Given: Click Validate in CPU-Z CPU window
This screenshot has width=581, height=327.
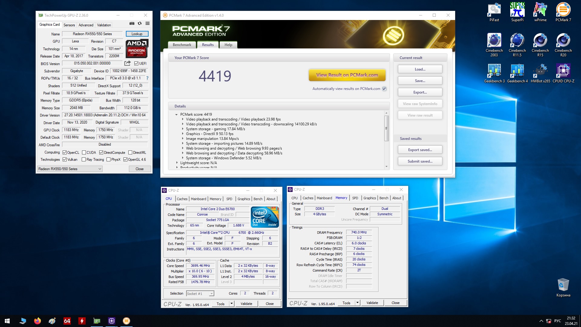Looking at the screenshot, I should click(x=246, y=304).
